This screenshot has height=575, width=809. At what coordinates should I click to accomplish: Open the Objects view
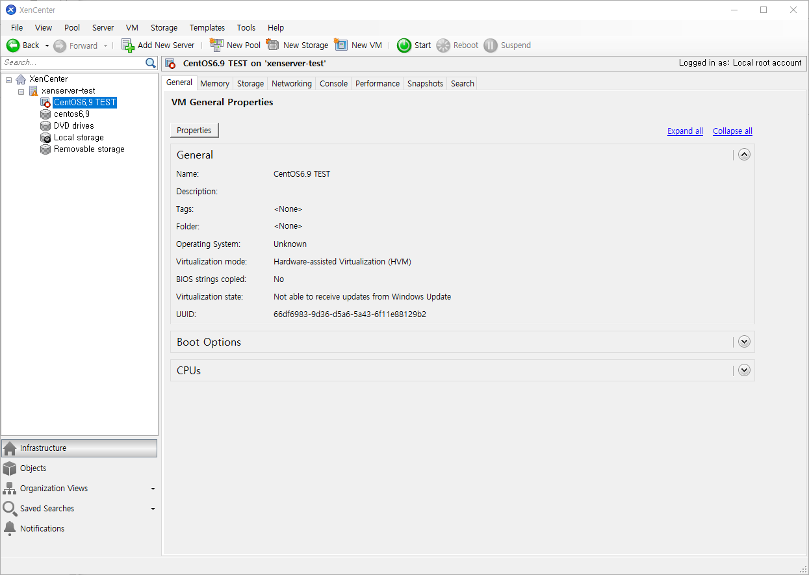(x=79, y=468)
